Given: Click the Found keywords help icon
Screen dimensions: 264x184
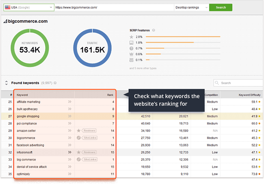Looking at the screenshot, I should coord(55,83).
